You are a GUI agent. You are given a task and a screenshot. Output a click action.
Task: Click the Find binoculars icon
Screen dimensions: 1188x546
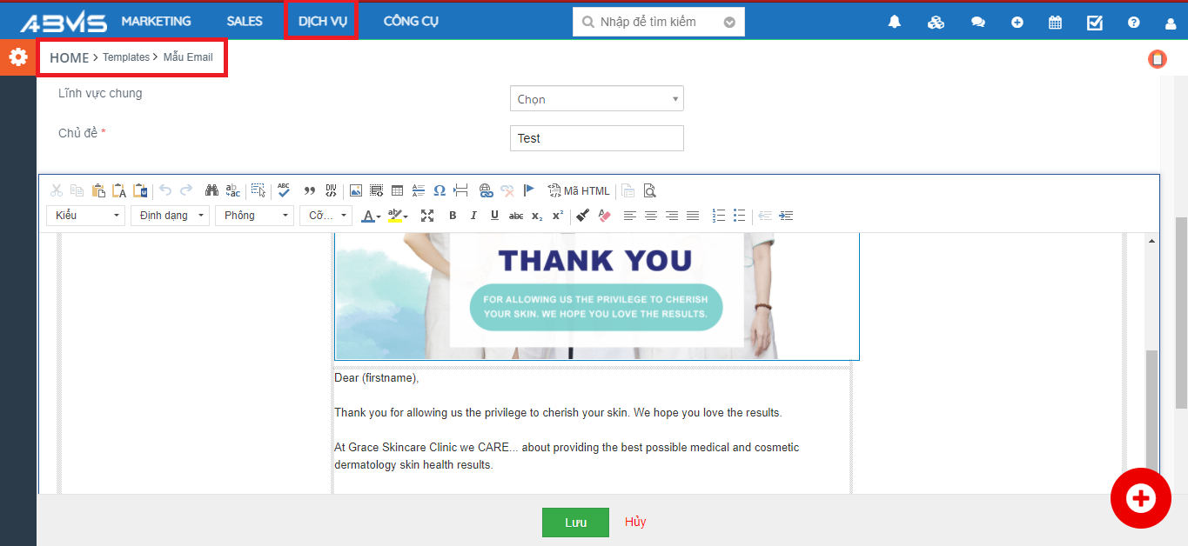[211, 190]
